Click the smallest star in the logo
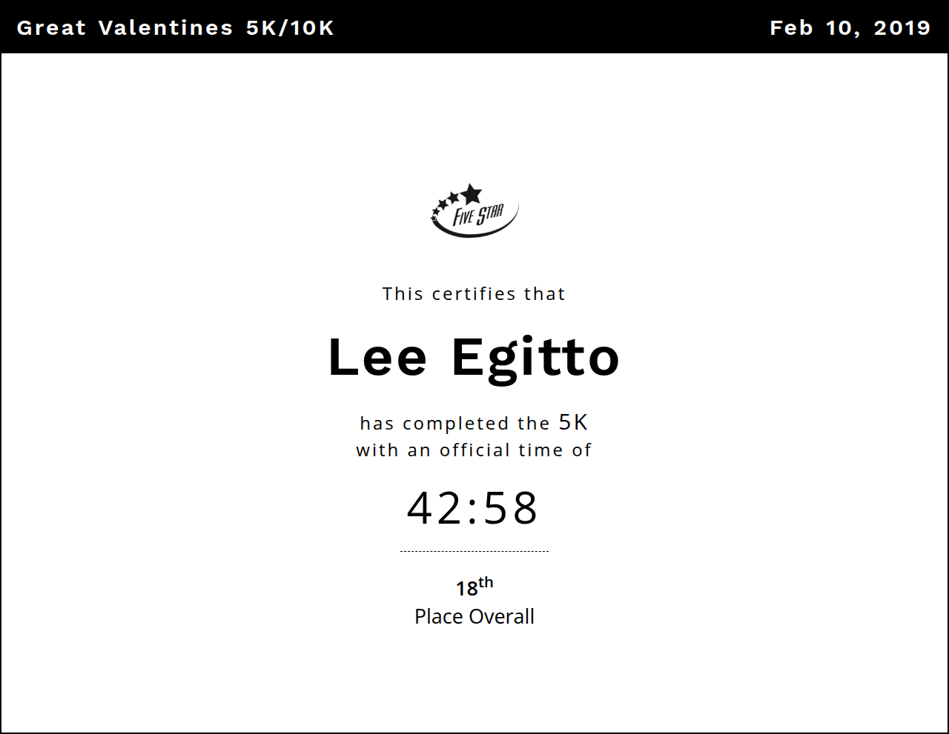This screenshot has width=949, height=734. (433, 216)
